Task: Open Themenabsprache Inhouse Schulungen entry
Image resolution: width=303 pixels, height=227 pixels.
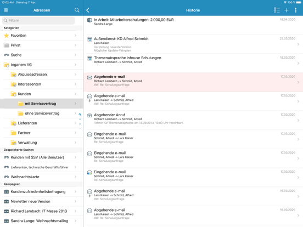Action: (193, 63)
